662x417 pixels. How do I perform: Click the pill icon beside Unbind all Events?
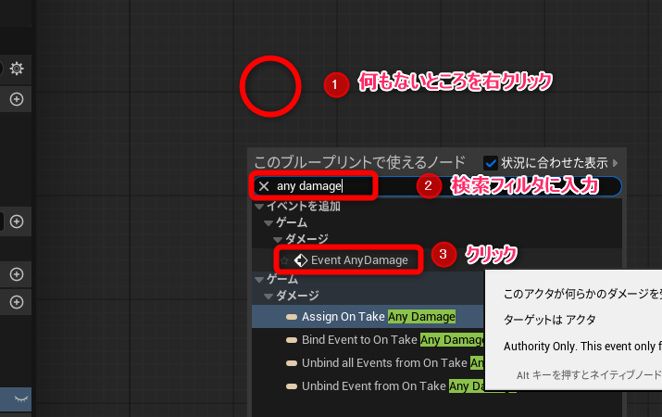click(294, 362)
